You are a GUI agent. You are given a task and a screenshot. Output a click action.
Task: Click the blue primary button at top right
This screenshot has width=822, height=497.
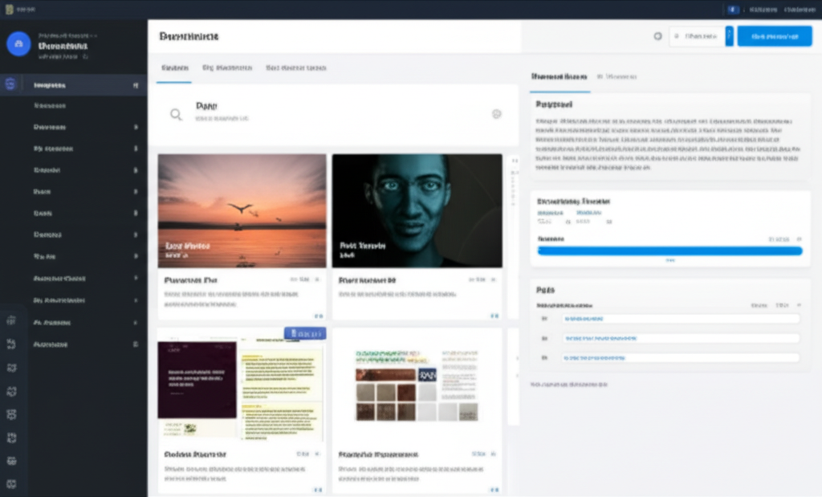click(x=773, y=36)
